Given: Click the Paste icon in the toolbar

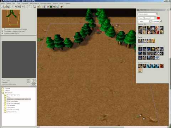Looking at the screenshot, I should [19, 7].
